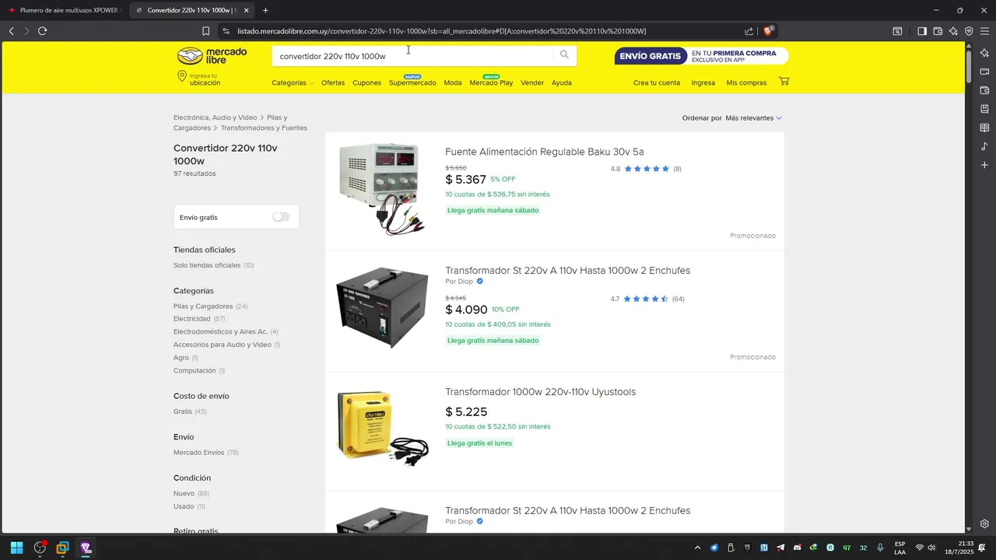
Task: Click the browser address bar URL
Action: 441,31
